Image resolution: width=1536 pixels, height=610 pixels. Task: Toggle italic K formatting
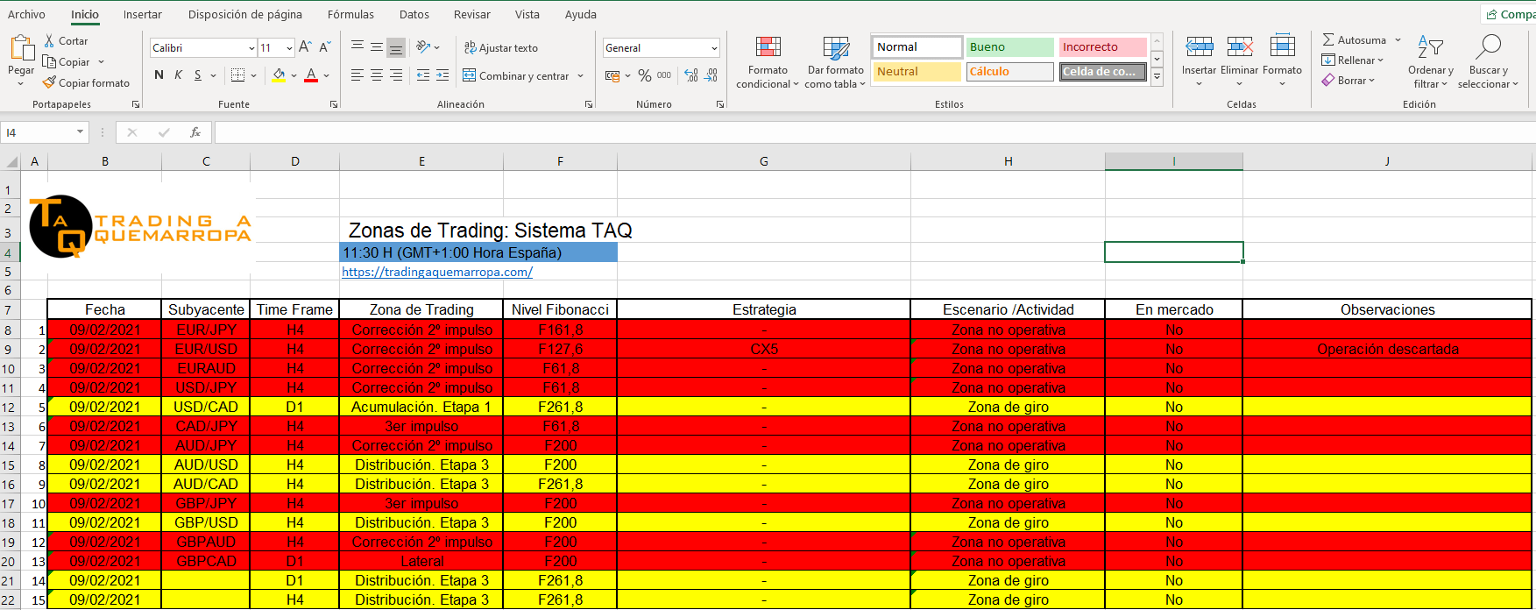coord(178,75)
